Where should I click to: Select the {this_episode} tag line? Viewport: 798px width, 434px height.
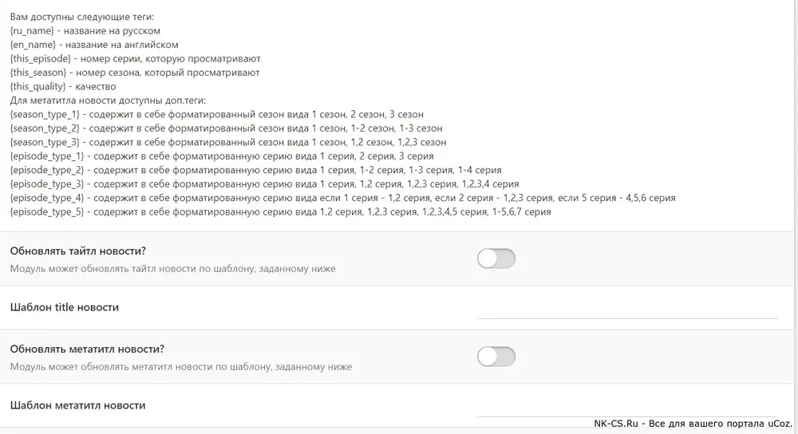(x=135, y=58)
